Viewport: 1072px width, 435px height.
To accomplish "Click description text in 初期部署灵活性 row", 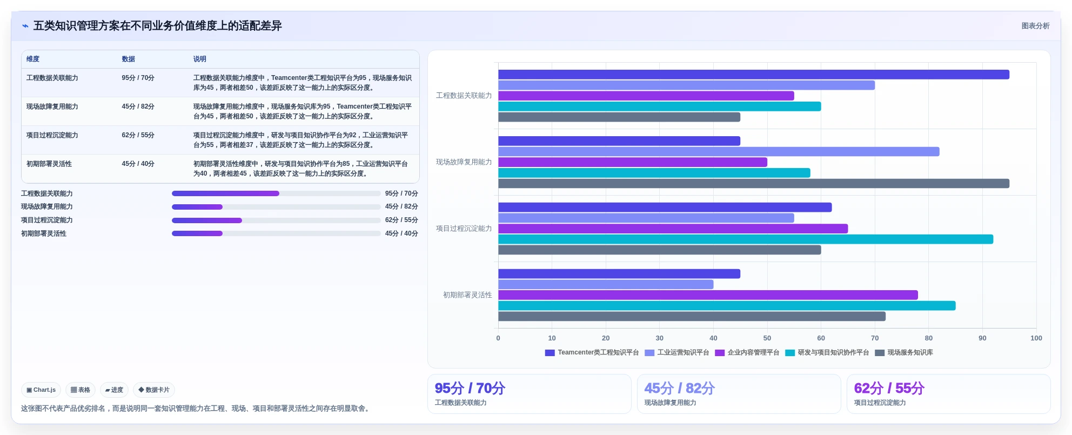I will pos(300,169).
